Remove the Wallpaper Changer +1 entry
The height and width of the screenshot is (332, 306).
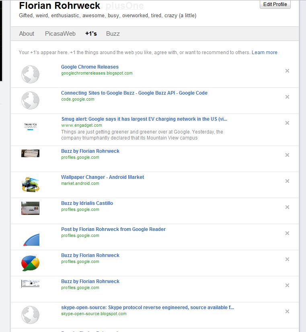pyautogui.click(x=287, y=181)
